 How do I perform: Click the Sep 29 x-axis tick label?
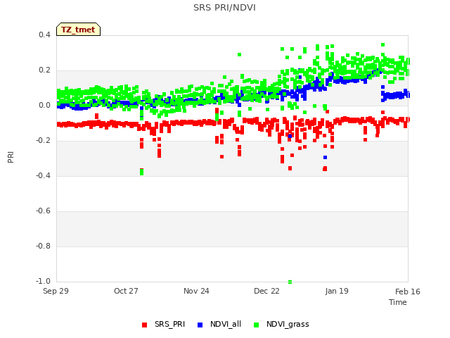(x=56, y=291)
